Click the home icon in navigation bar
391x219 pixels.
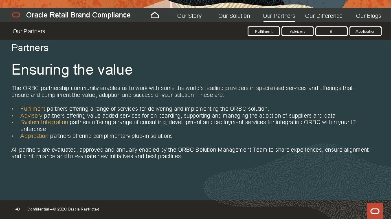(155, 15)
